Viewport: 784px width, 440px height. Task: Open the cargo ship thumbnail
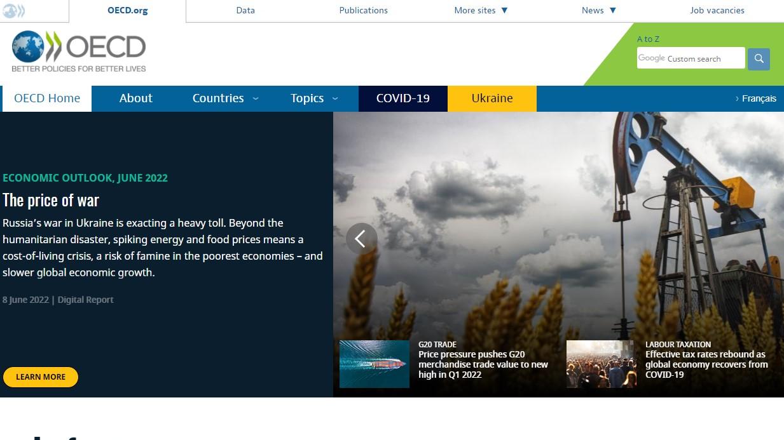point(374,364)
